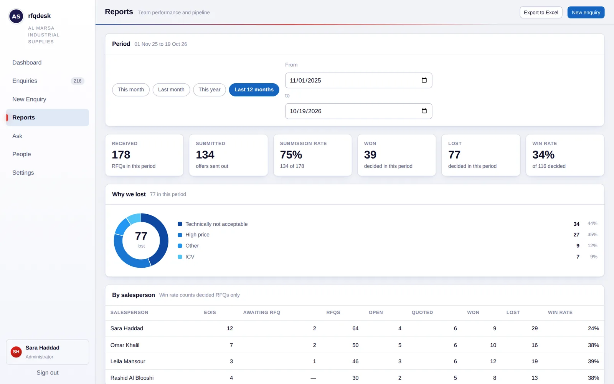Select Last month period filter
This screenshot has width=614, height=384.
[171, 89]
